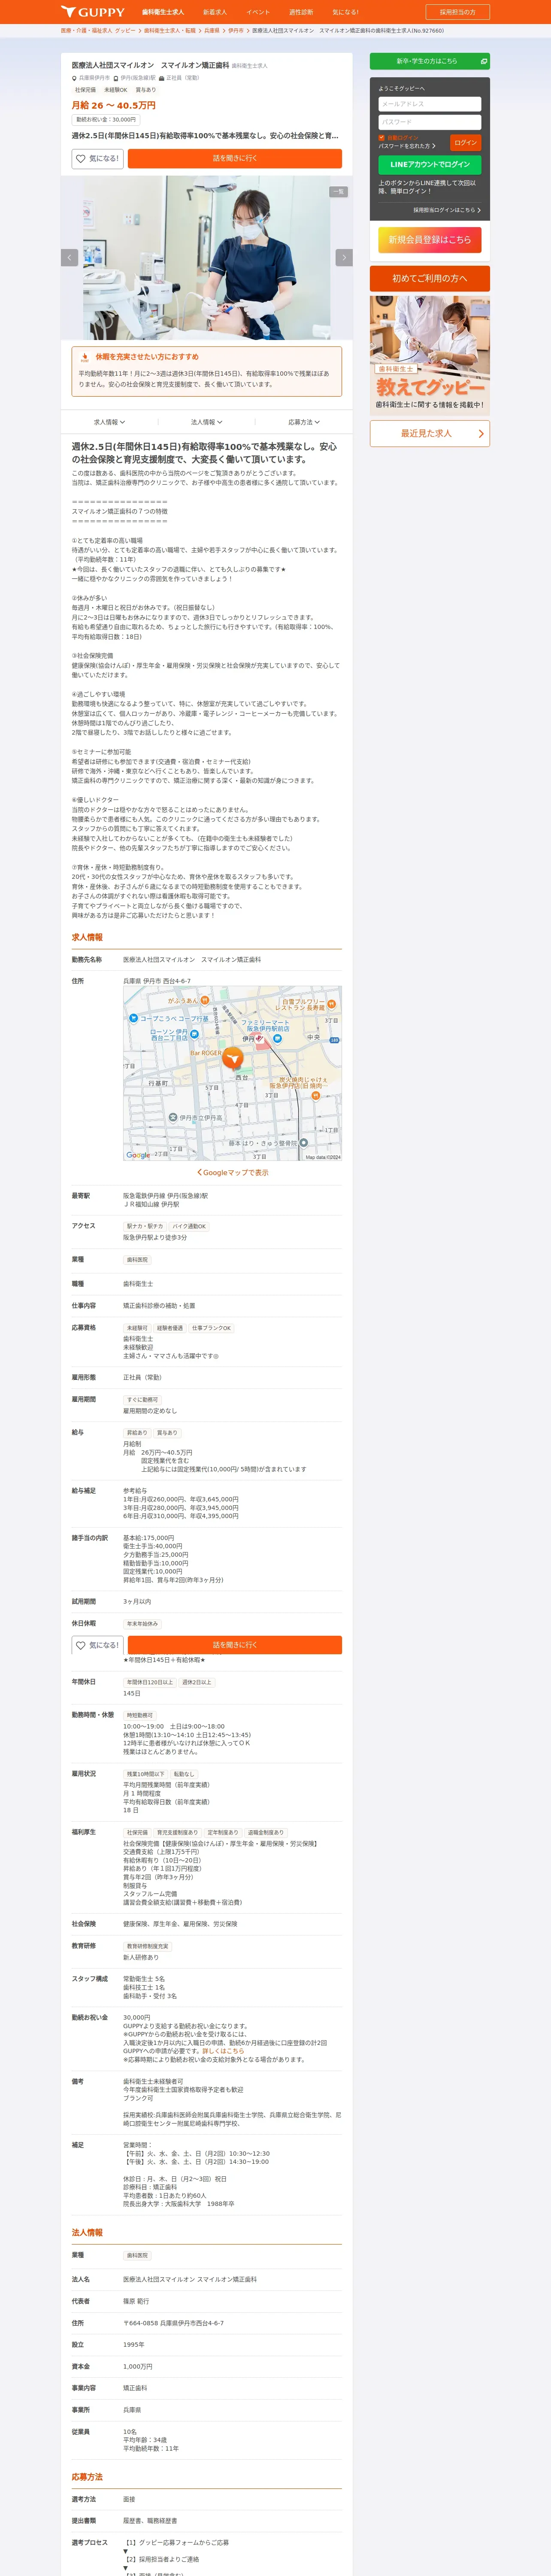Open 伊丹市 breadcrumb link

coord(236,31)
